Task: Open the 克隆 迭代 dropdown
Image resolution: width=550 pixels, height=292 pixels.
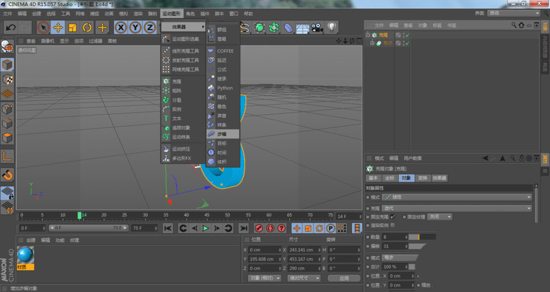Action: coord(457,209)
